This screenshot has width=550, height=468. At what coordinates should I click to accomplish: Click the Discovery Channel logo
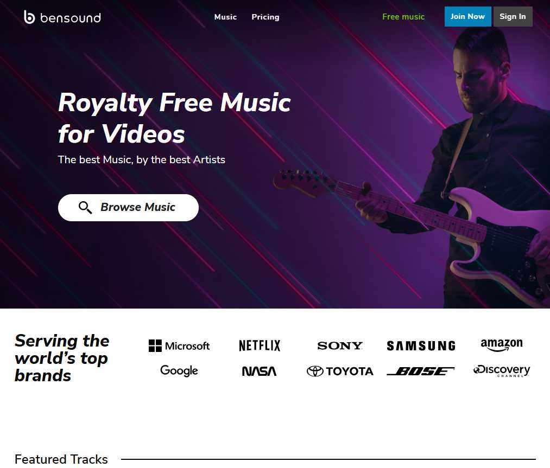502,371
